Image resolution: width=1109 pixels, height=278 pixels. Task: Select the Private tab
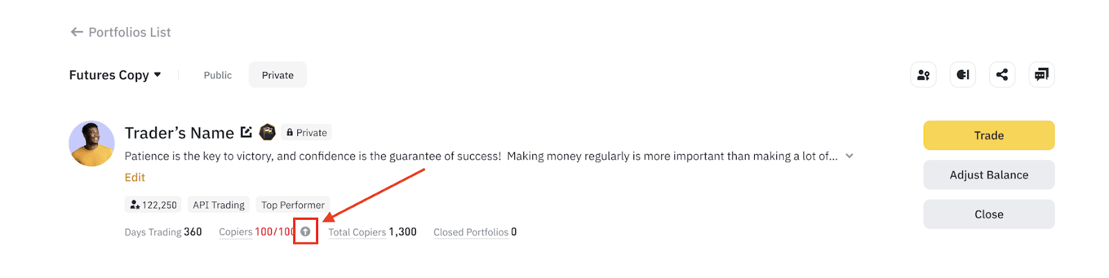pyautogui.click(x=278, y=75)
